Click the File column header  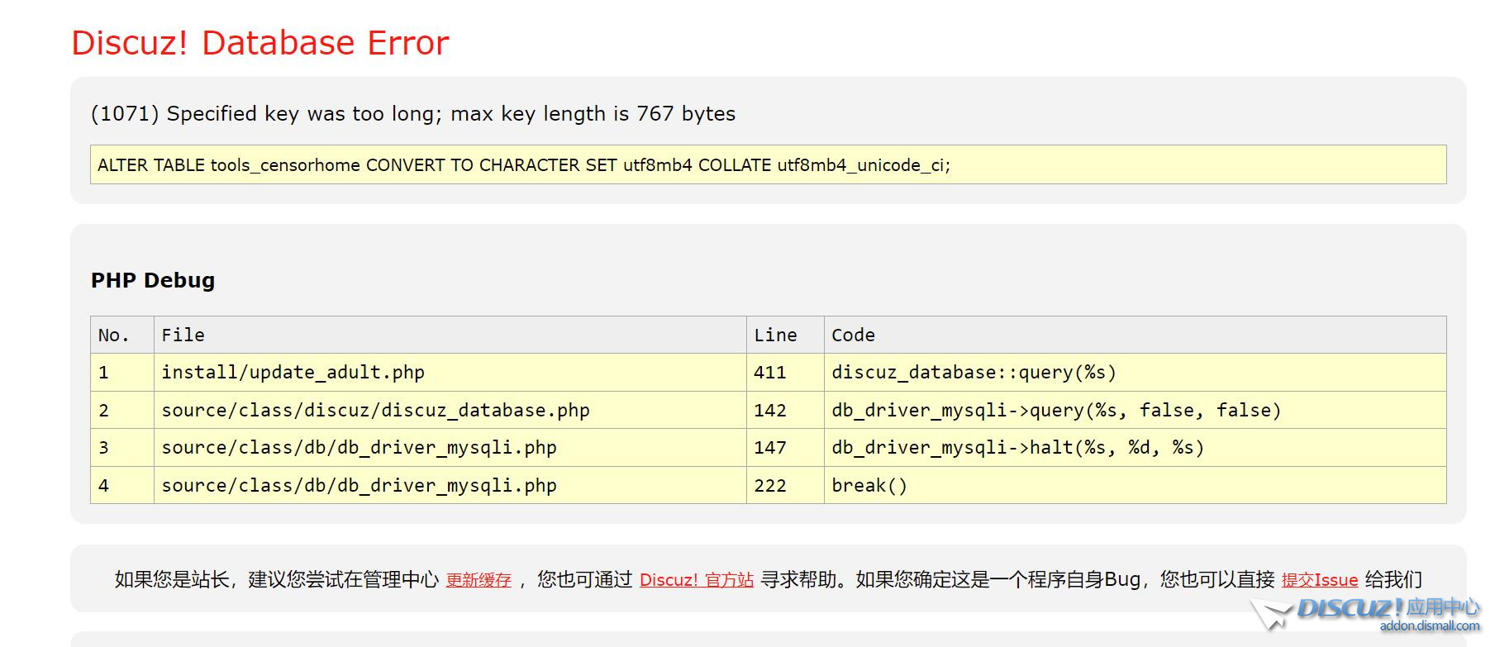pyautogui.click(x=183, y=335)
